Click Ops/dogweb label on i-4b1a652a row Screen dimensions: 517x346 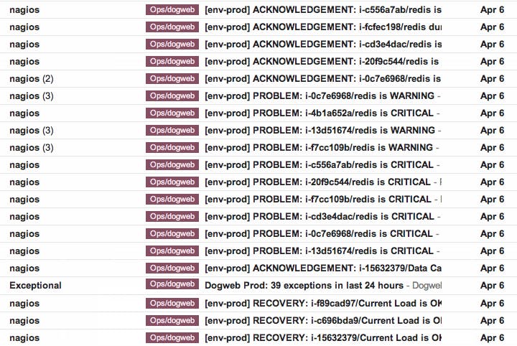172,113
